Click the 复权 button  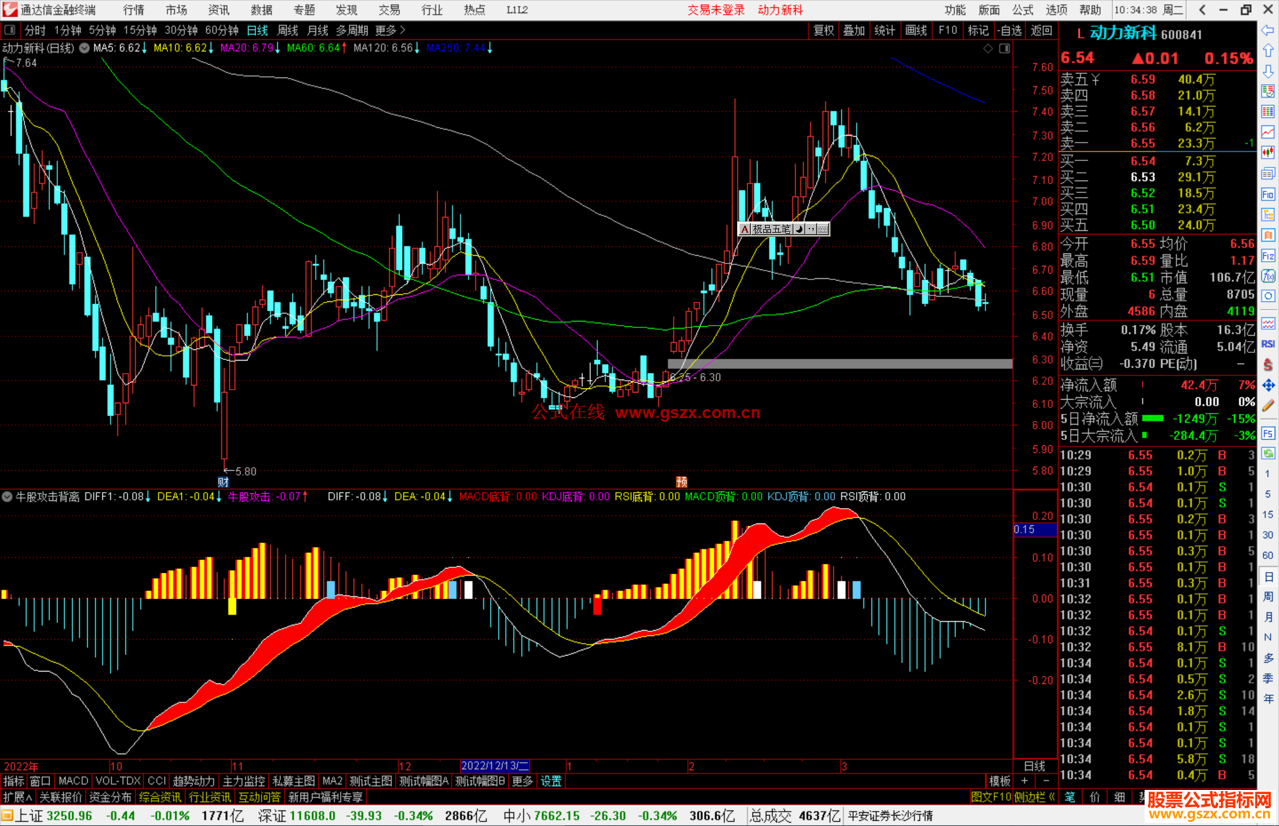823,30
